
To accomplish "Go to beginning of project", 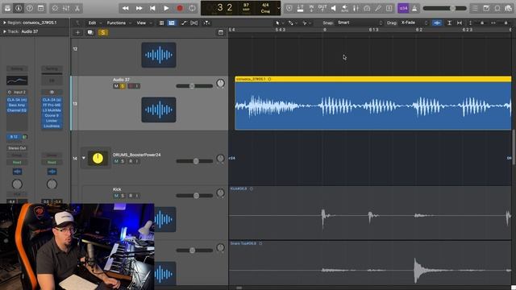I will (152, 8).
